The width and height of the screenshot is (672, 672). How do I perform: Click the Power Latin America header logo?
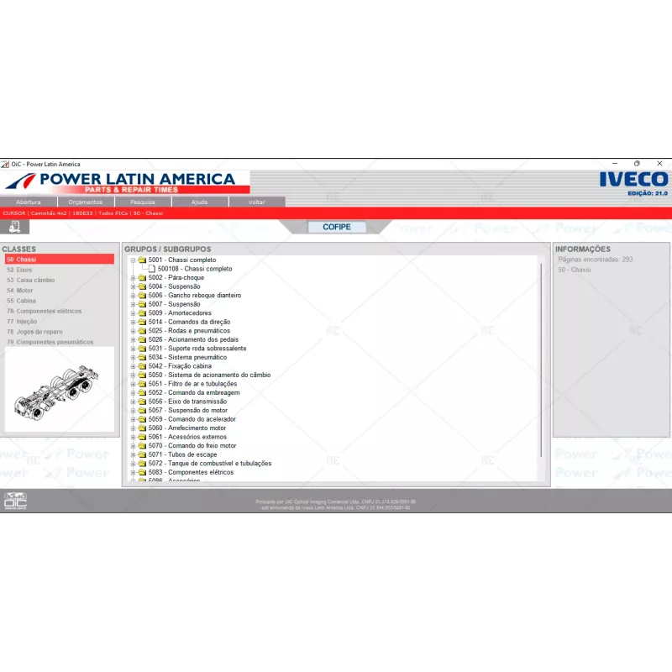coord(126,180)
